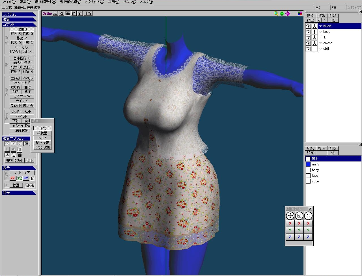Click the four-color viewport layout icon
Viewport: 362px width, 276px height.
coord(300,14)
